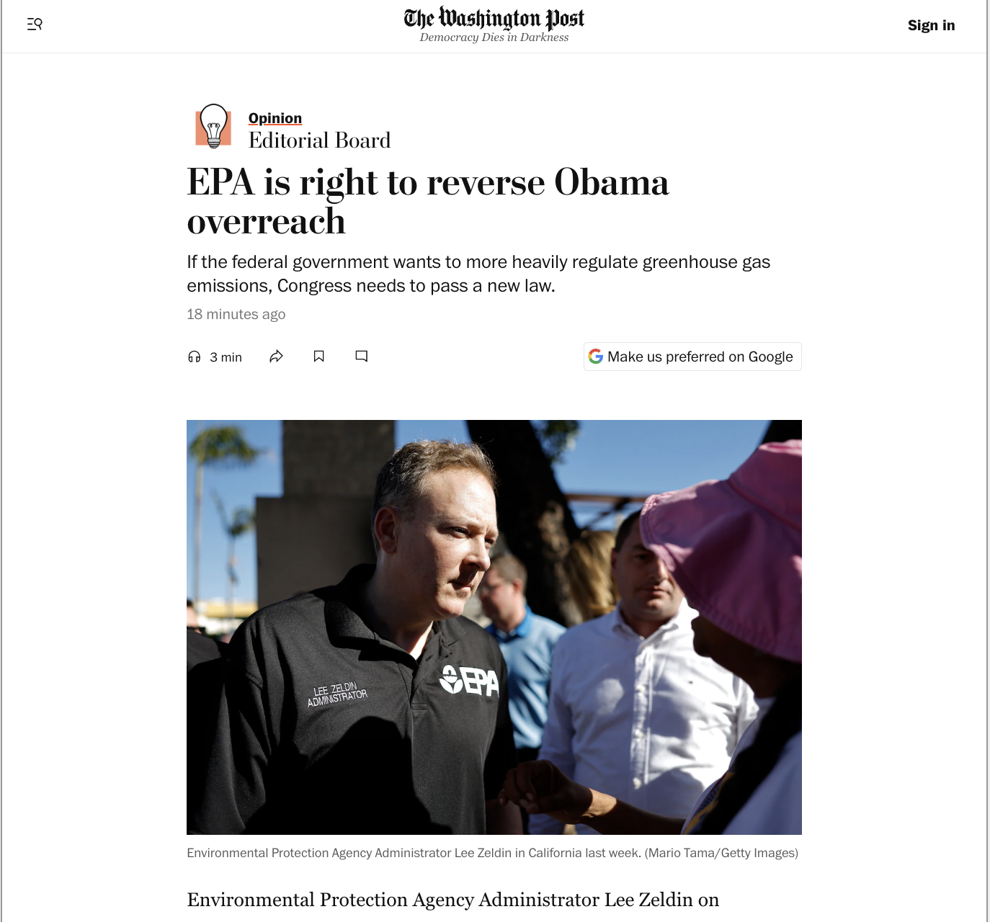Viewport: 990px width, 922px height.
Task: Click the share arrow icon
Action: 276,357
